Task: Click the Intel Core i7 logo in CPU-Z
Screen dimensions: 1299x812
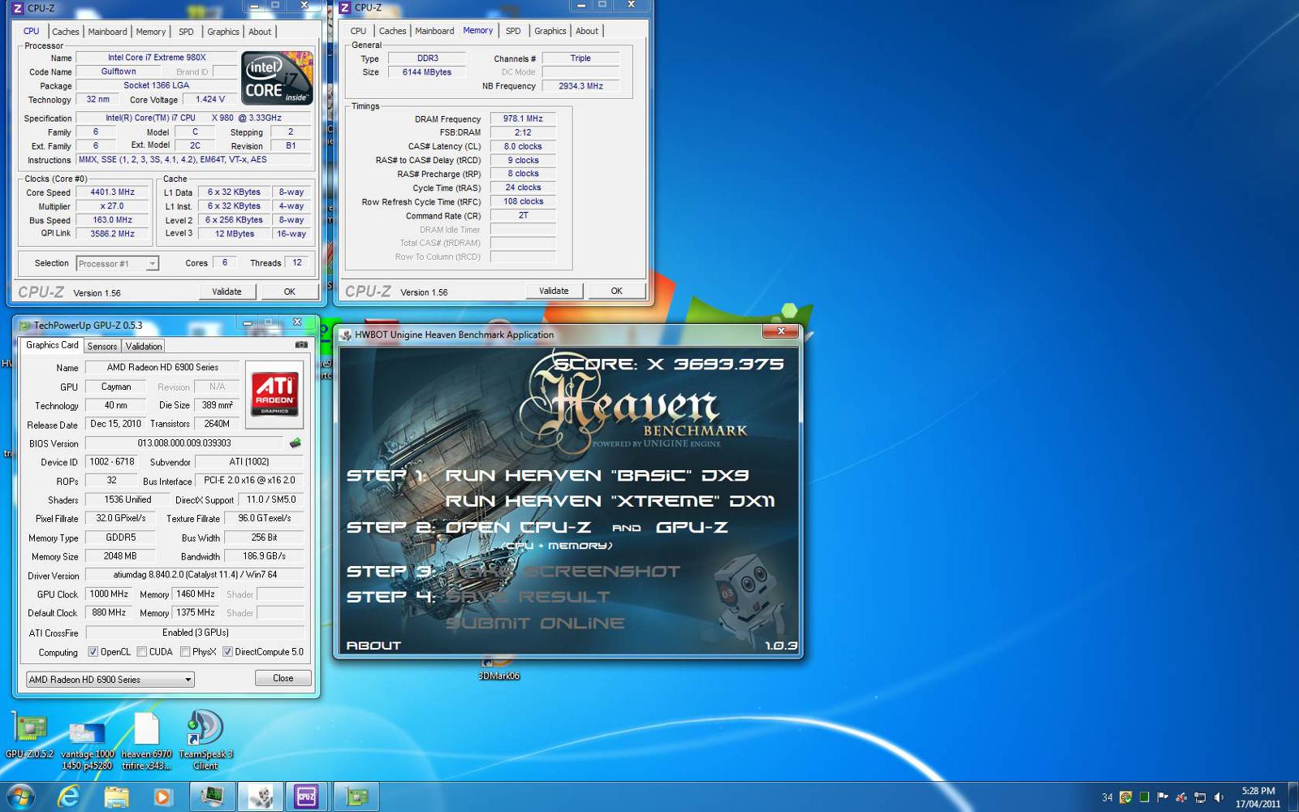Action: coord(277,78)
